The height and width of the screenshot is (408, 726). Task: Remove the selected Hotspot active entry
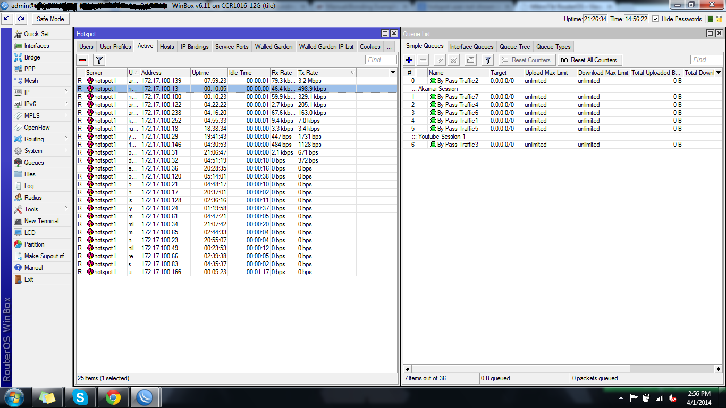[x=82, y=60]
